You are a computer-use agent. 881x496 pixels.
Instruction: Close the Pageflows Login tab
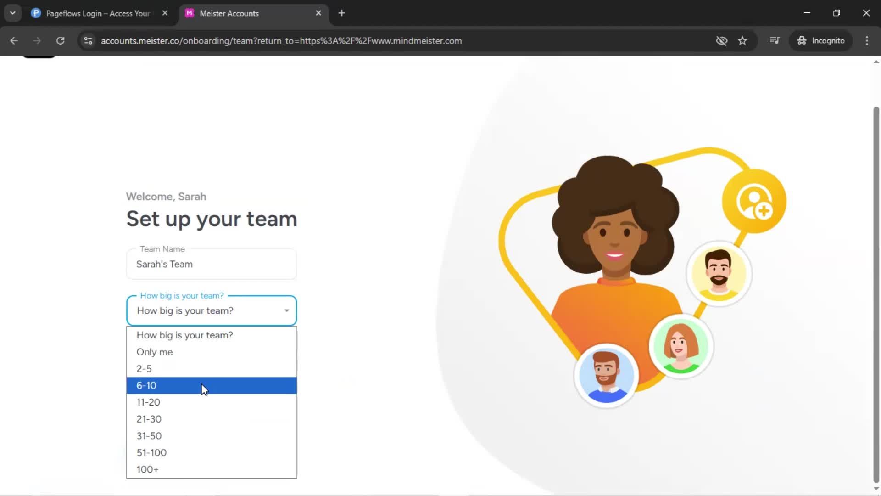click(x=165, y=13)
